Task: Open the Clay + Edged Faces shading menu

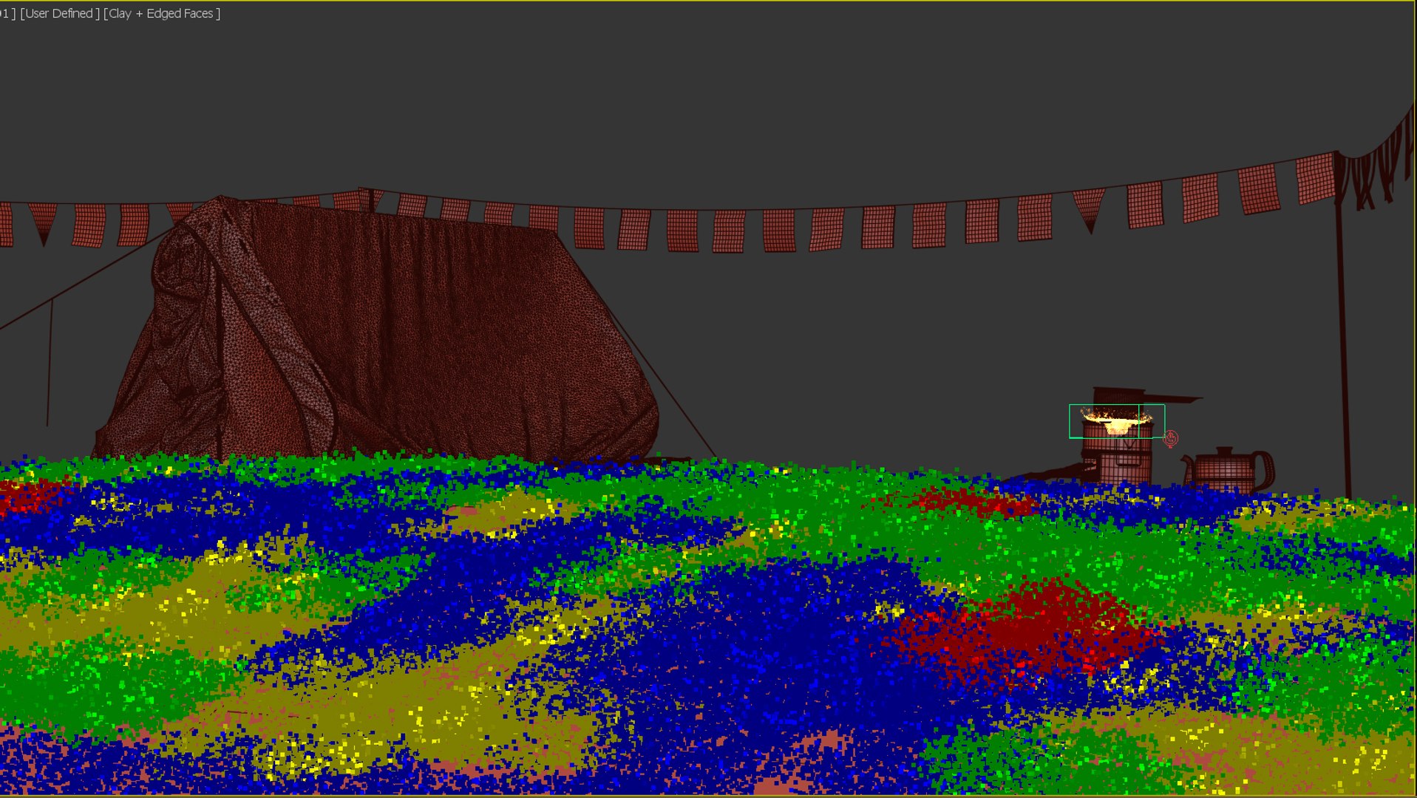Action: click(x=162, y=13)
